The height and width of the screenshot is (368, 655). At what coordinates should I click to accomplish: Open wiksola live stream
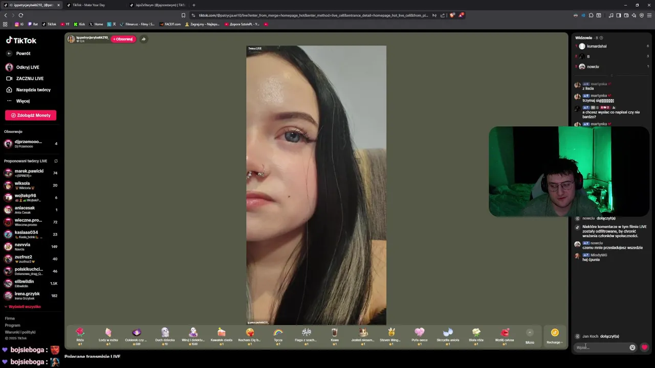click(31, 186)
